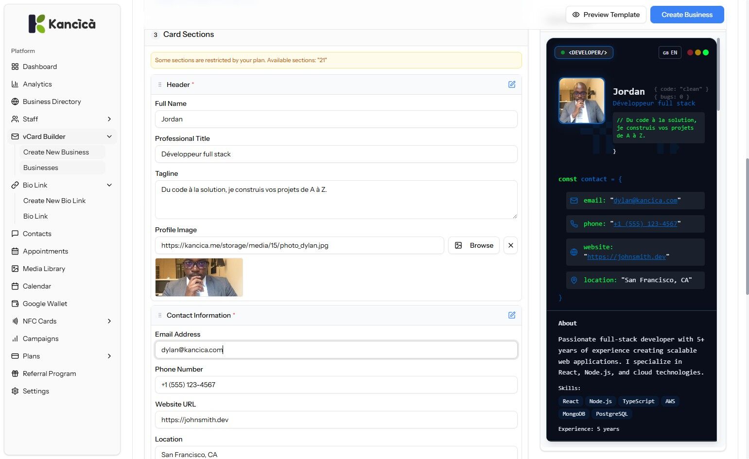Grab the Contact Information drag handle
Image resolution: width=749 pixels, height=459 pixels.
[160, 315]
